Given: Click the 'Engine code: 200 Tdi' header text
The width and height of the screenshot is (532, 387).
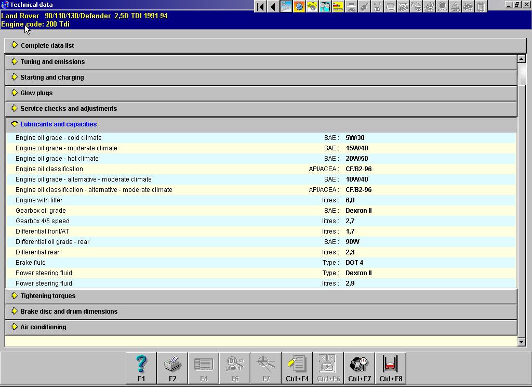Looking at the screenshot, I should 35,24.
